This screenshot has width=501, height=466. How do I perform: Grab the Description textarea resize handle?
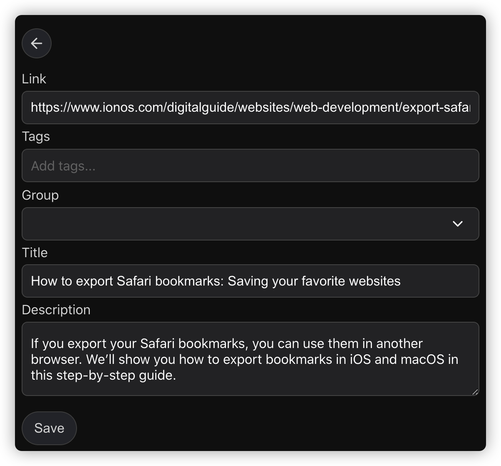pos(475,392)
